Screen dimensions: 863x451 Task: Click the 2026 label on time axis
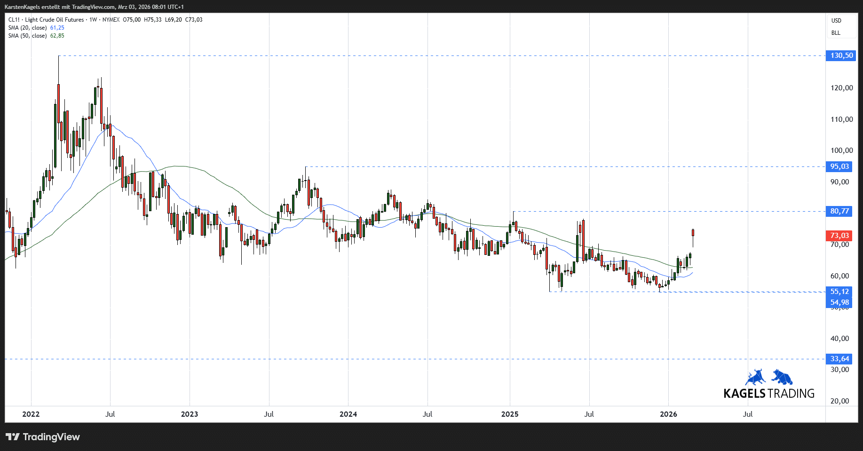[668, 414]
